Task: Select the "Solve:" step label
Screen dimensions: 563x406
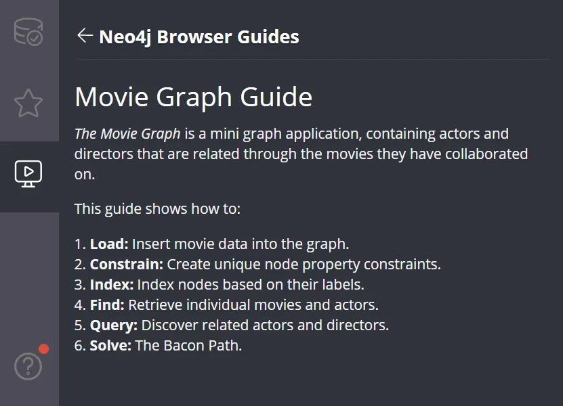Action: [x=110, y=345]
